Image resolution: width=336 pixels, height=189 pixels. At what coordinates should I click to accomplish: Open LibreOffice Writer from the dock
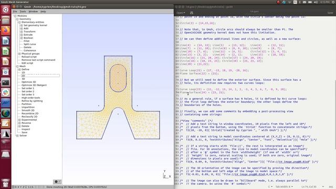[x=6, y=41]
